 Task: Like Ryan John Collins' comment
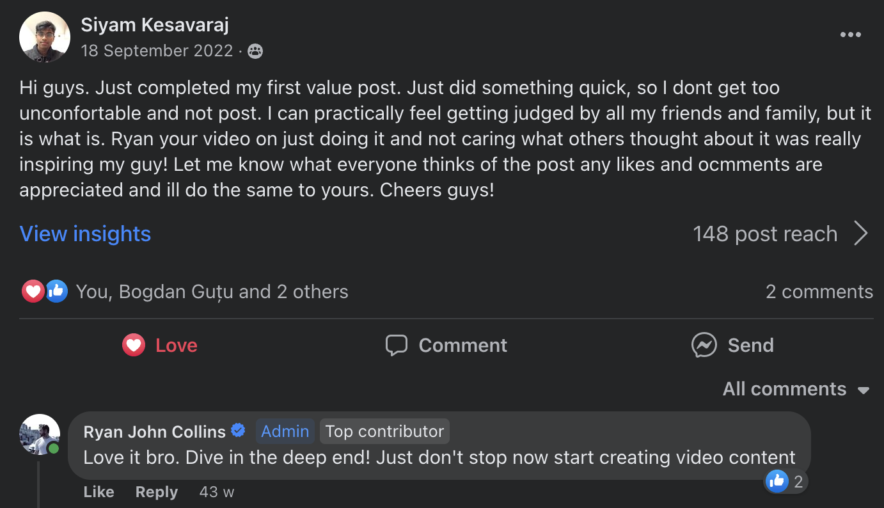click(99, 492)
